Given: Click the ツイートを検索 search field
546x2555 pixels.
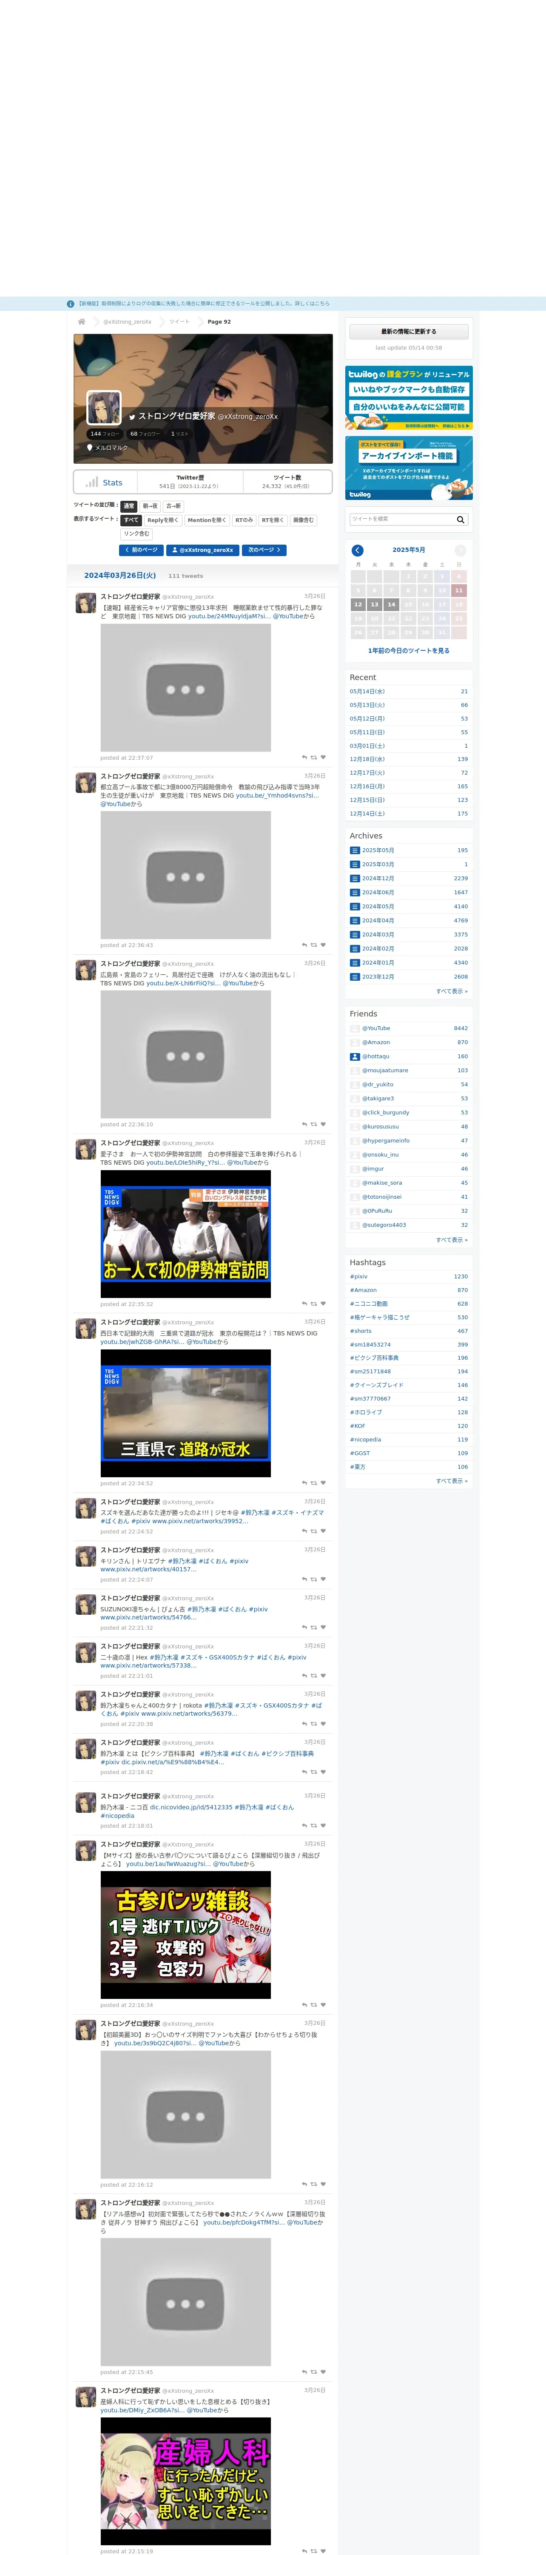Looking at the screenshot, I should click(x=401, y=520).
